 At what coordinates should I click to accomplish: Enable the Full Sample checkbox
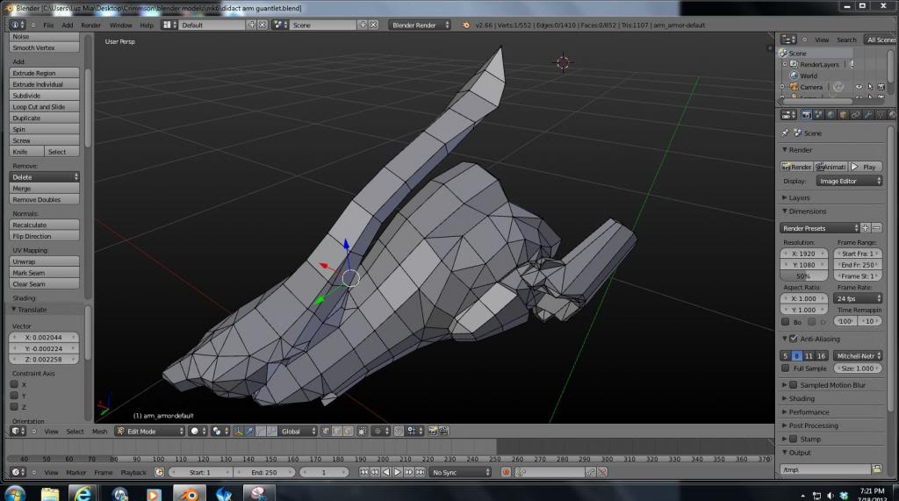(x=786, y=368)
